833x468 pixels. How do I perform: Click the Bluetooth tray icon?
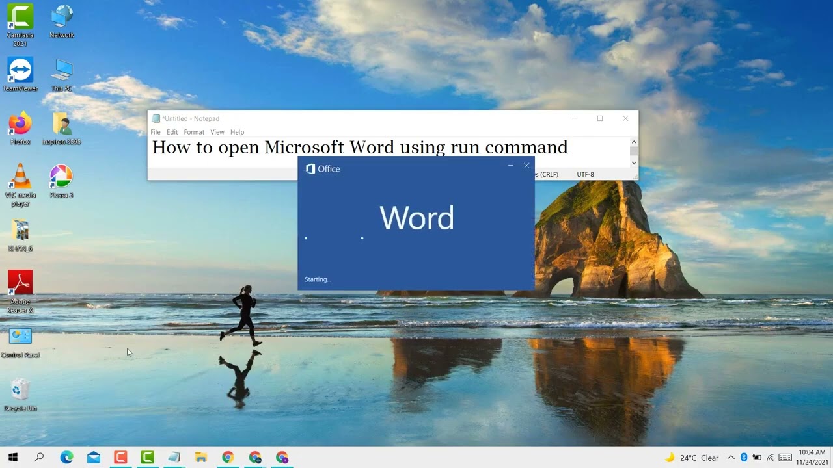744,458
